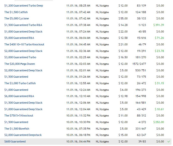The width and height of the screenshot is (173, 146).
Task: Open $5,000 Guaranteed R&A tournament
Action: tap(19, 38)
